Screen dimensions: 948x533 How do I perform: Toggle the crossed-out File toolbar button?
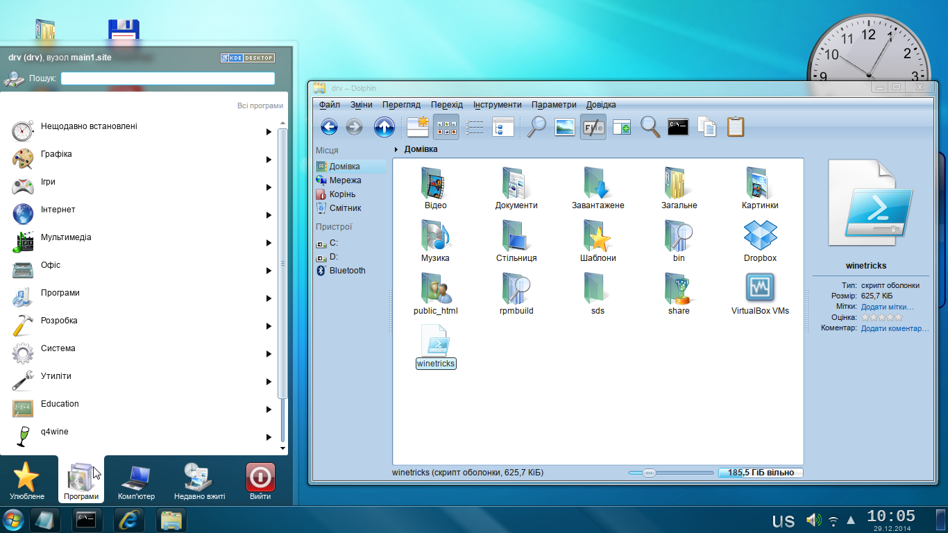point(593,127)
